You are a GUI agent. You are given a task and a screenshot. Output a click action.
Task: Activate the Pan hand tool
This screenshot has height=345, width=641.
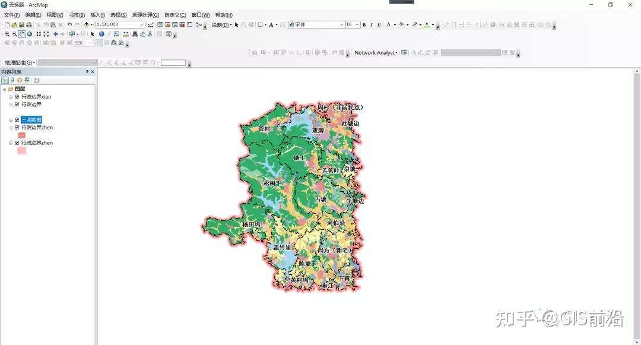(x=22, y=34)
